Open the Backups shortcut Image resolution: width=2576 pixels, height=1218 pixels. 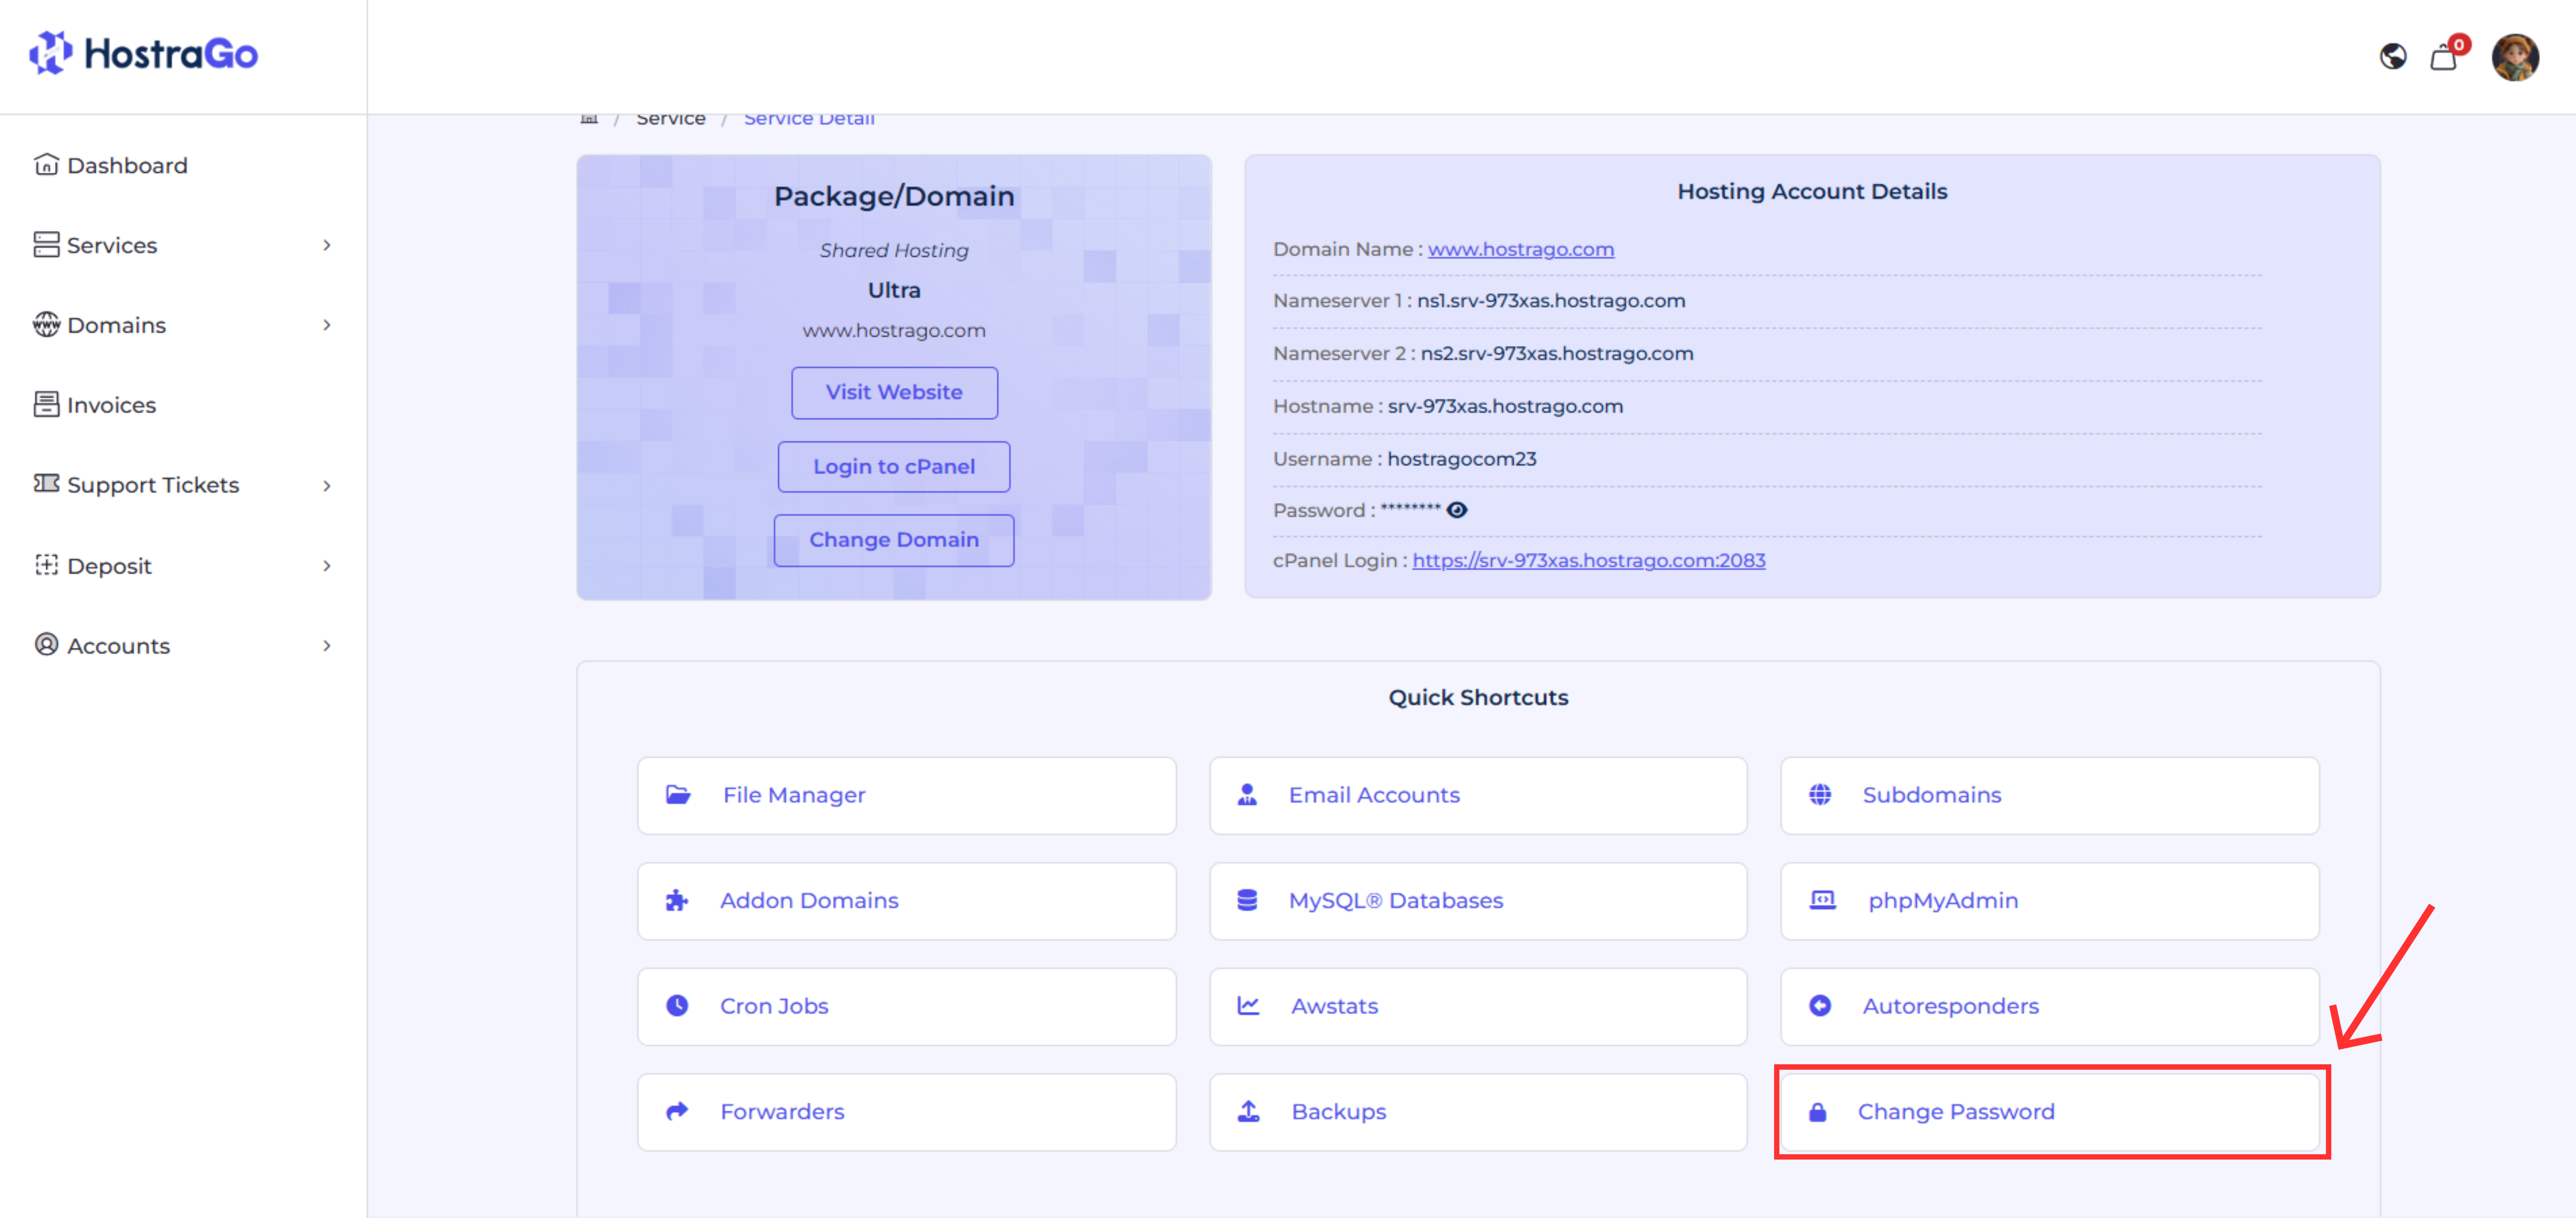(x=1478, y=1112)
